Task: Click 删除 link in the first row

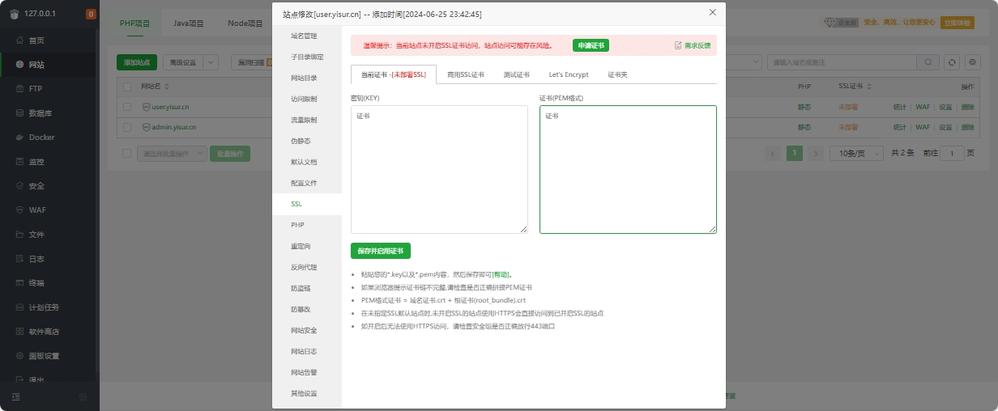Action: pyautogui.click(x=967, y=106)
